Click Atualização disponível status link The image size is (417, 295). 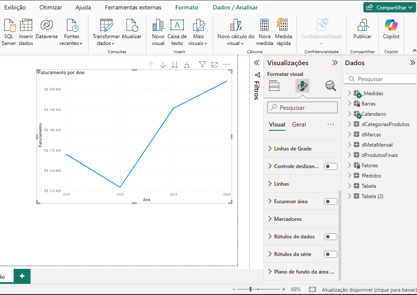point(369,290)
